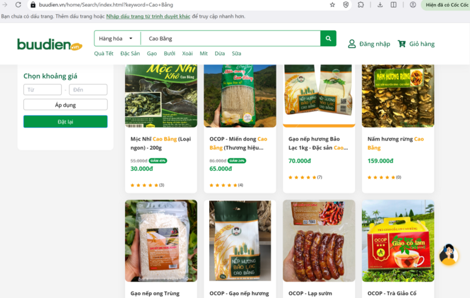The height and width of the screenshot is (298, 470).
Task: Reload the page with the refresh icon
Action: pos(18,5)
